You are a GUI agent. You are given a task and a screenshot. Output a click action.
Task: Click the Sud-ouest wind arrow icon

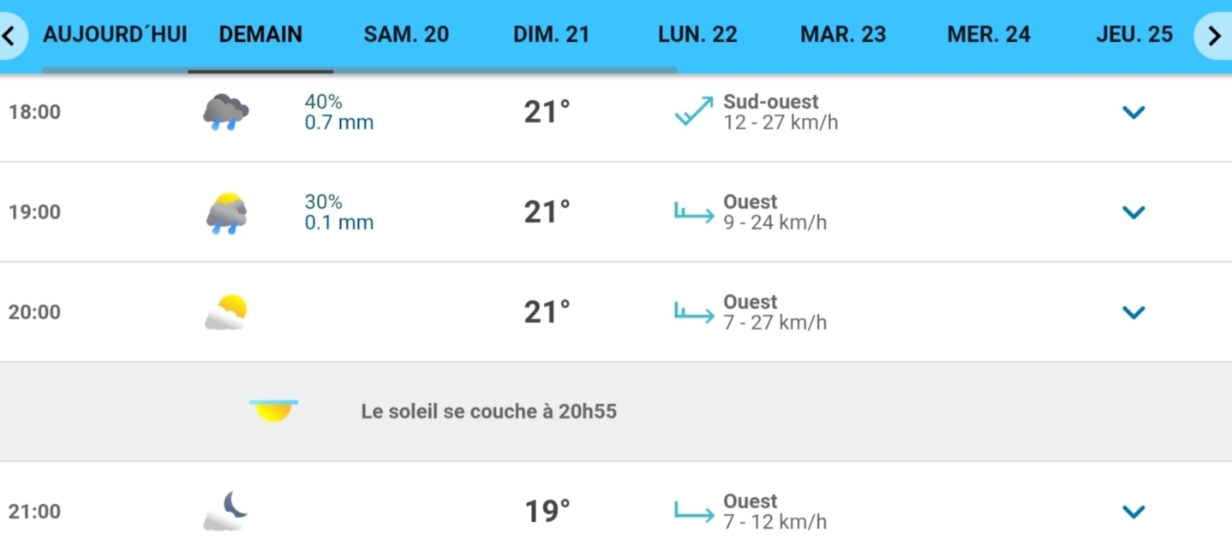[694, 112]
